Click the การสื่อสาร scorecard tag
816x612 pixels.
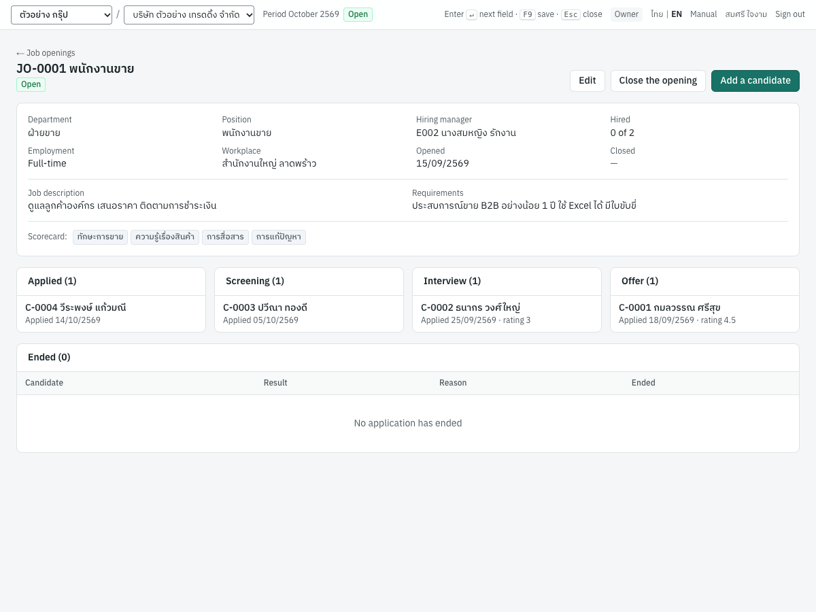click(225, 237)
